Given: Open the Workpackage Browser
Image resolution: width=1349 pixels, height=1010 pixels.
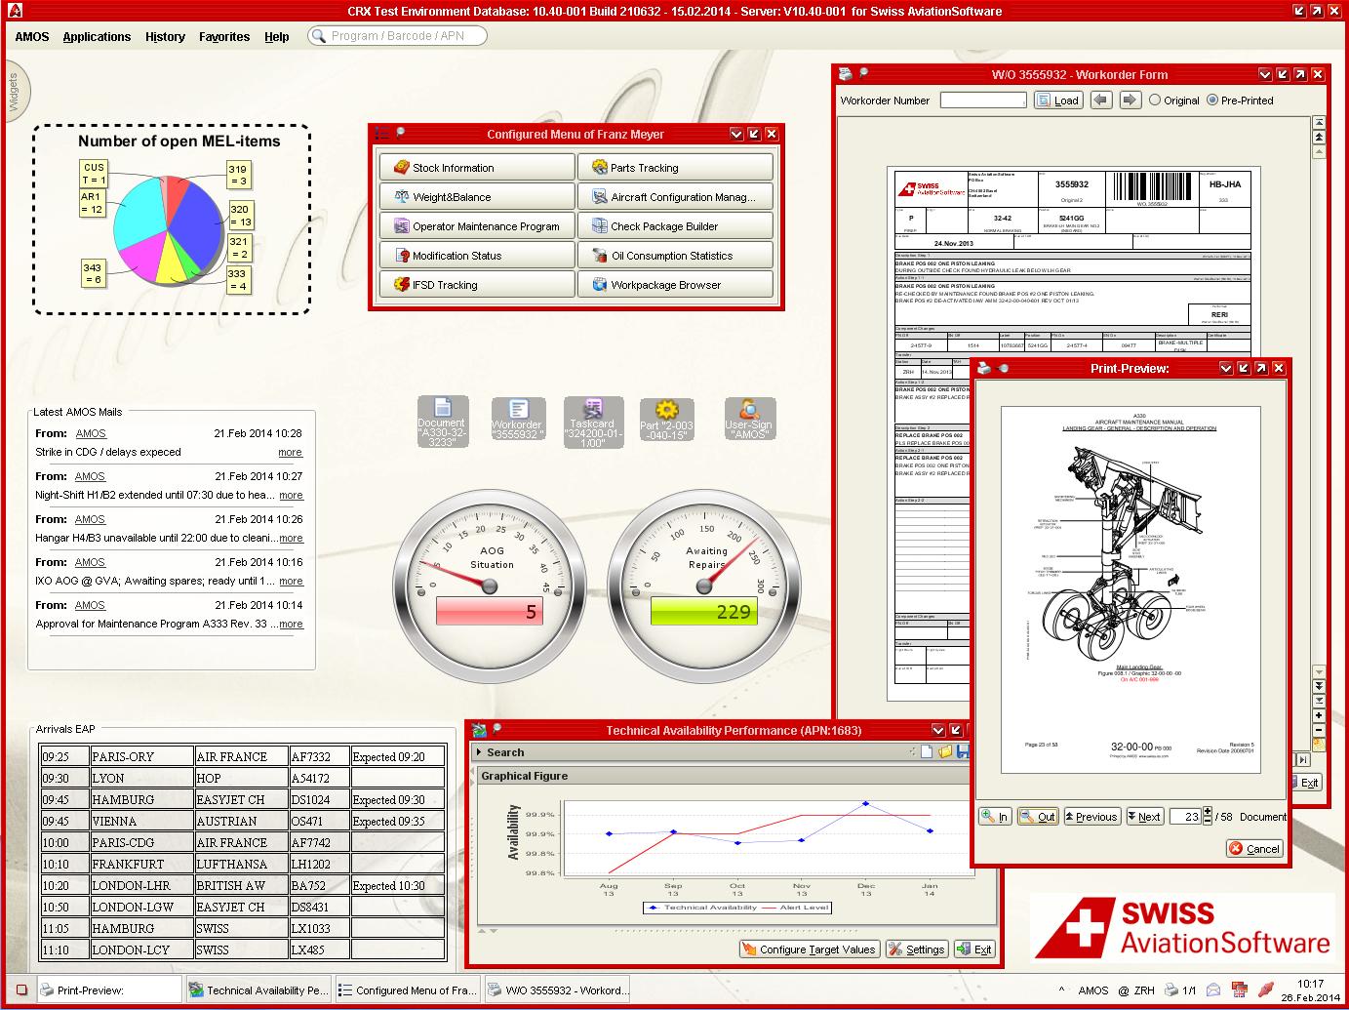Looking at the screenshot, I should 675,284.
